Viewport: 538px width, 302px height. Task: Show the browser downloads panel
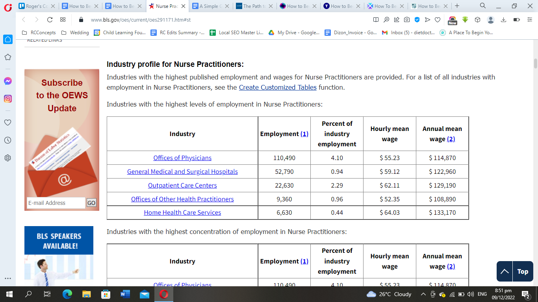coord(503,20)
